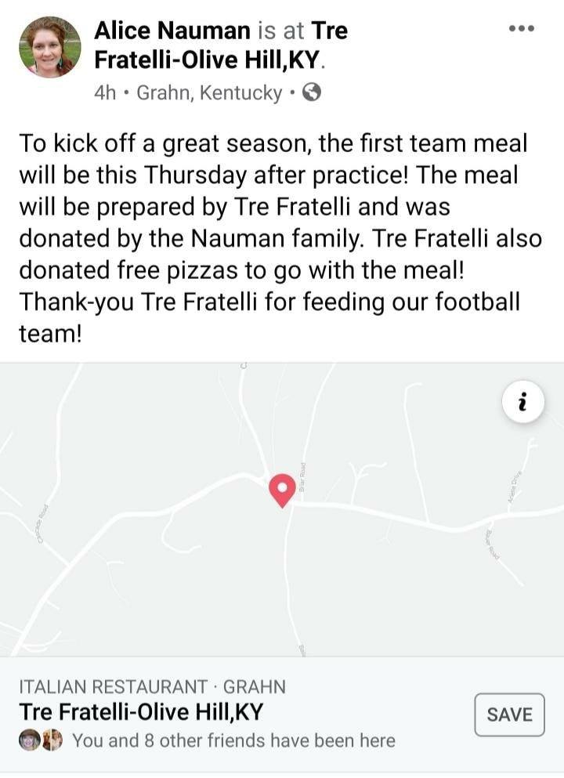Screen dimensions: 564x778
Task: Open the three-dot post options menu
Action: pyautogui.click(x=521, y=29)
